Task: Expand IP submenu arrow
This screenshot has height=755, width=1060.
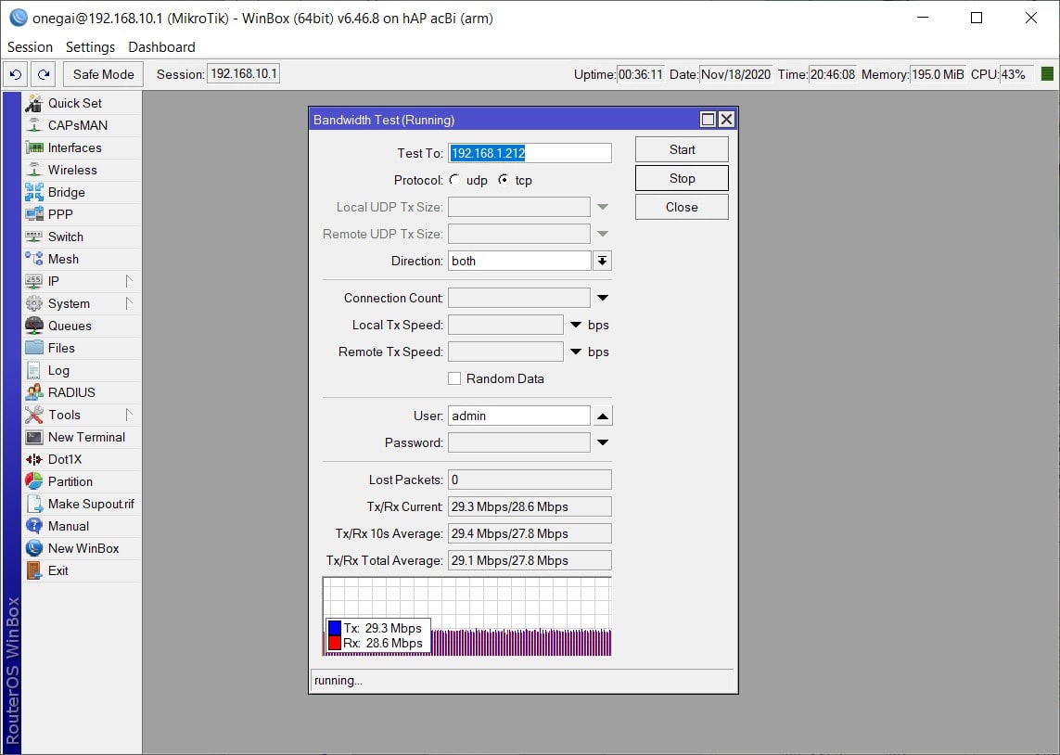Action: (129, 281)
